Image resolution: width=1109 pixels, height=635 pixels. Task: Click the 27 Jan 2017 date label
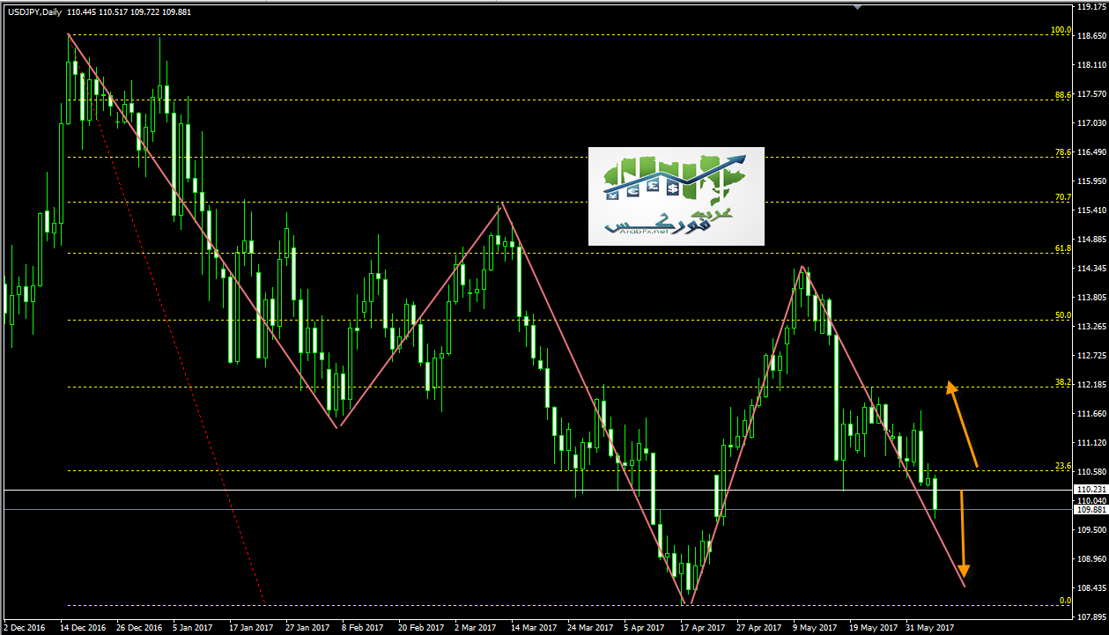pos(308,628)
